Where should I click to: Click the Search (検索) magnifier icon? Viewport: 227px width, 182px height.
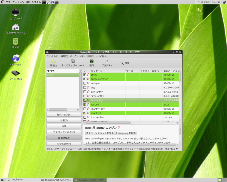122,63
